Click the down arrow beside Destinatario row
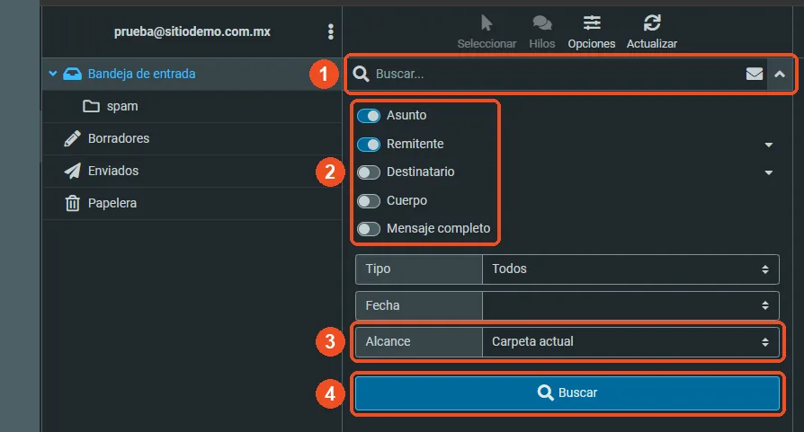804x432 pixels. click(x=769, y=172)
